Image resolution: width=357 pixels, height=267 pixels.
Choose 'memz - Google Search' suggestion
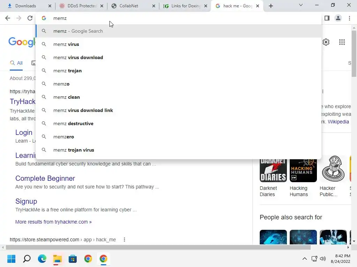point(178,31)
